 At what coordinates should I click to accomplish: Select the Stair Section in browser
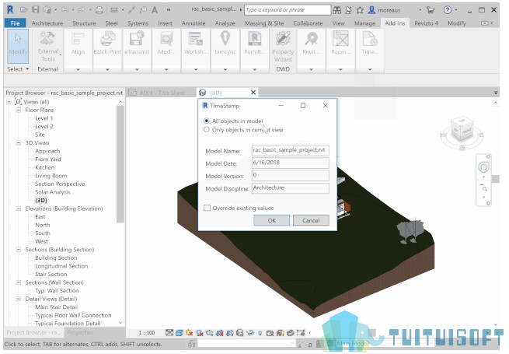coord(51,274)
